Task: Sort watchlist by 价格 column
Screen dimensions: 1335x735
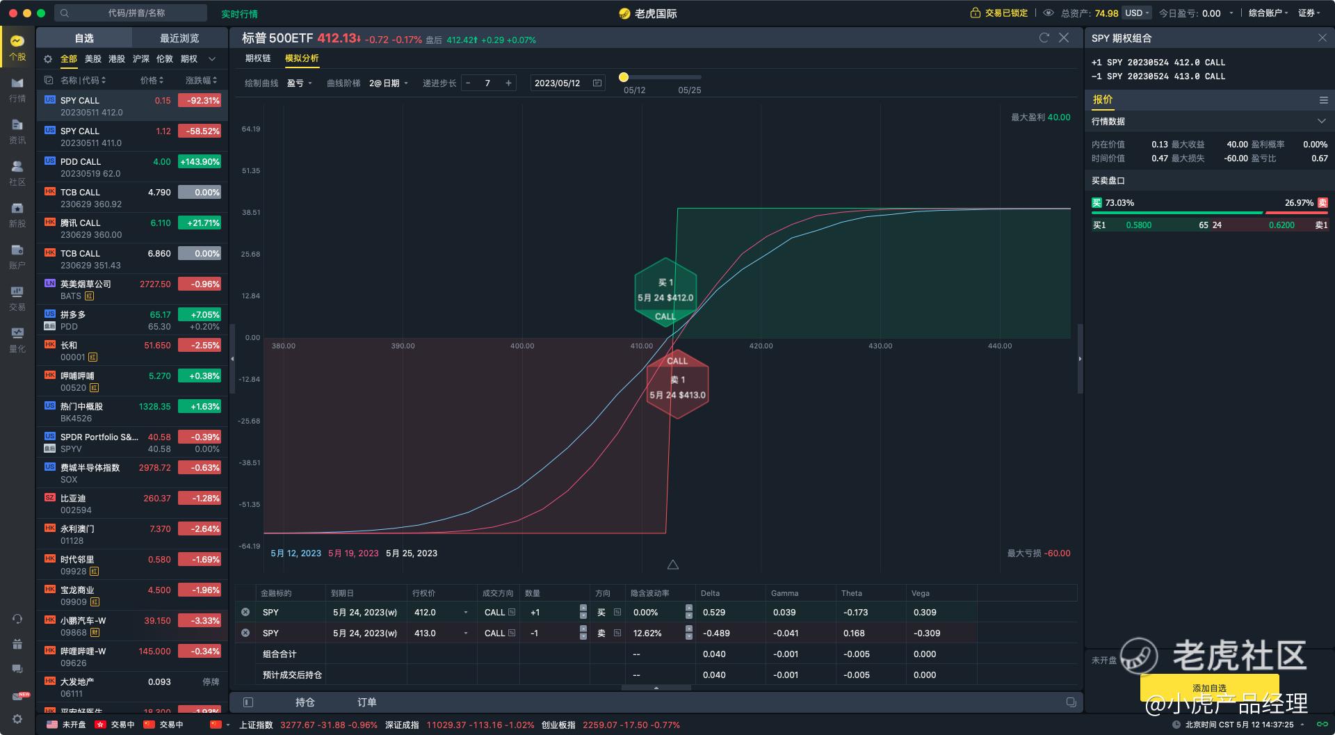Action: click(x=152, y=80)
